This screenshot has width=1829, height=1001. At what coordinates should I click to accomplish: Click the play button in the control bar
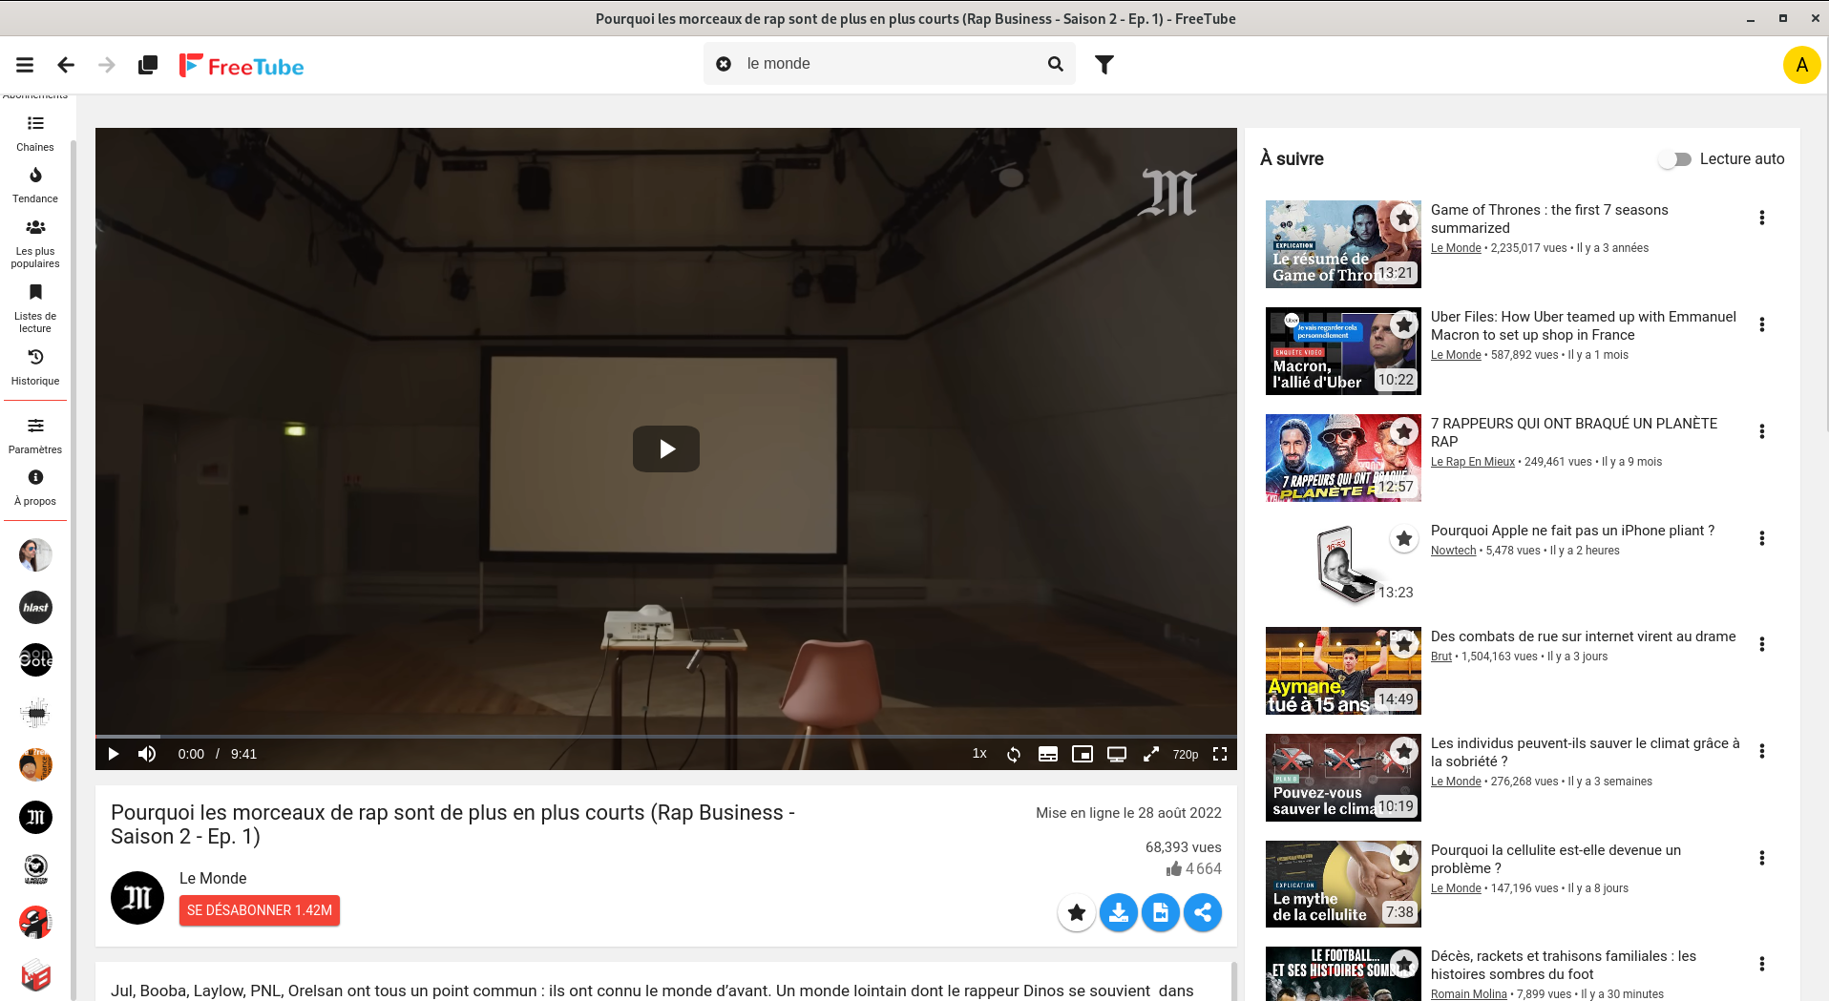(x=114, y=754)
